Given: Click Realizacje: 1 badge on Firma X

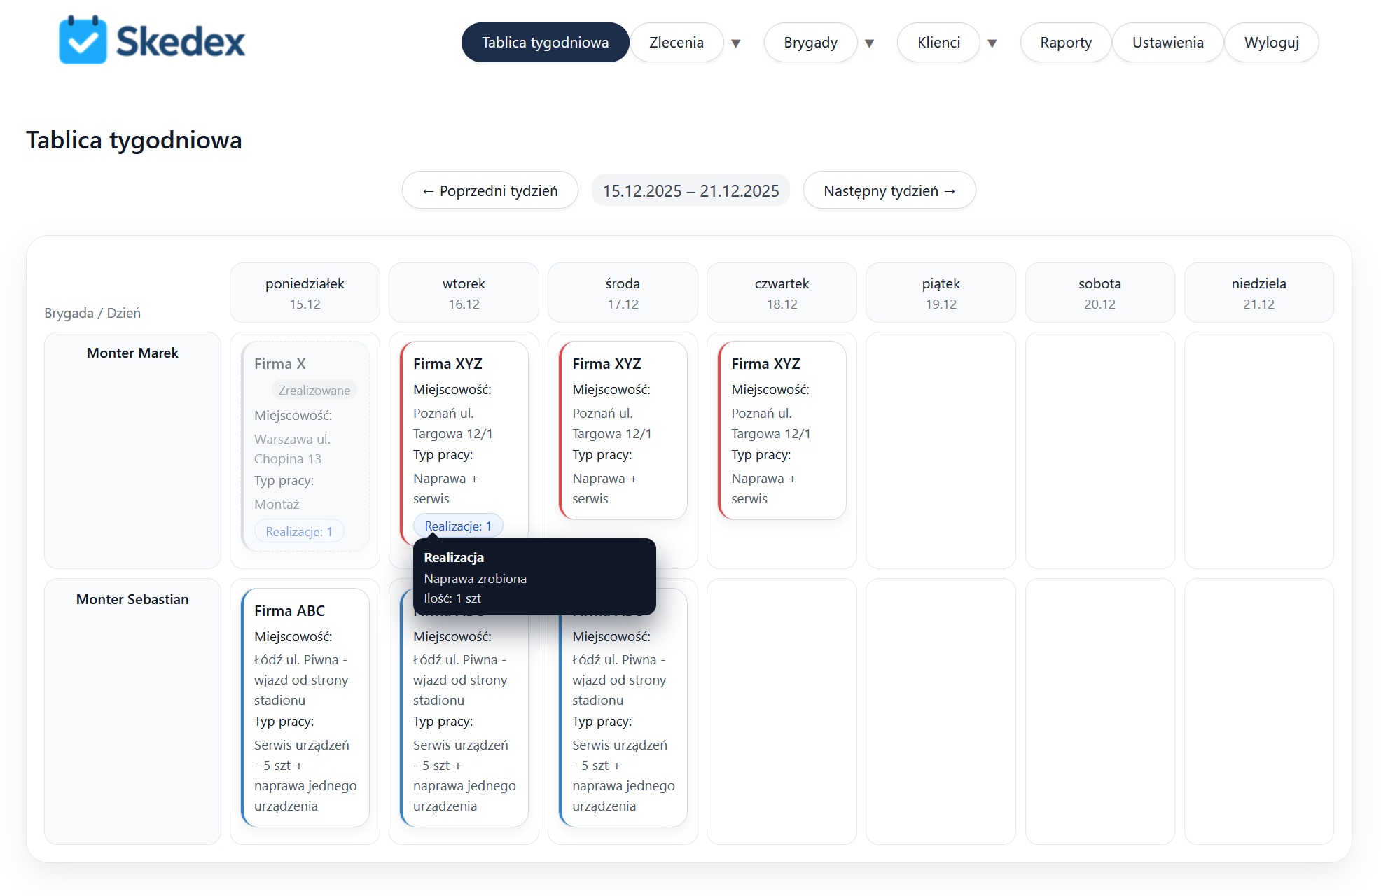Looking at the screenshot, I should (x=299, y=531).
